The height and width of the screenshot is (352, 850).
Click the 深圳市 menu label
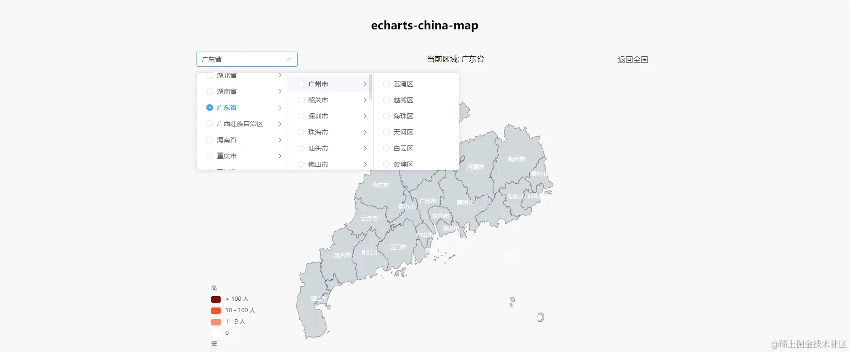[x=318, y=116]
